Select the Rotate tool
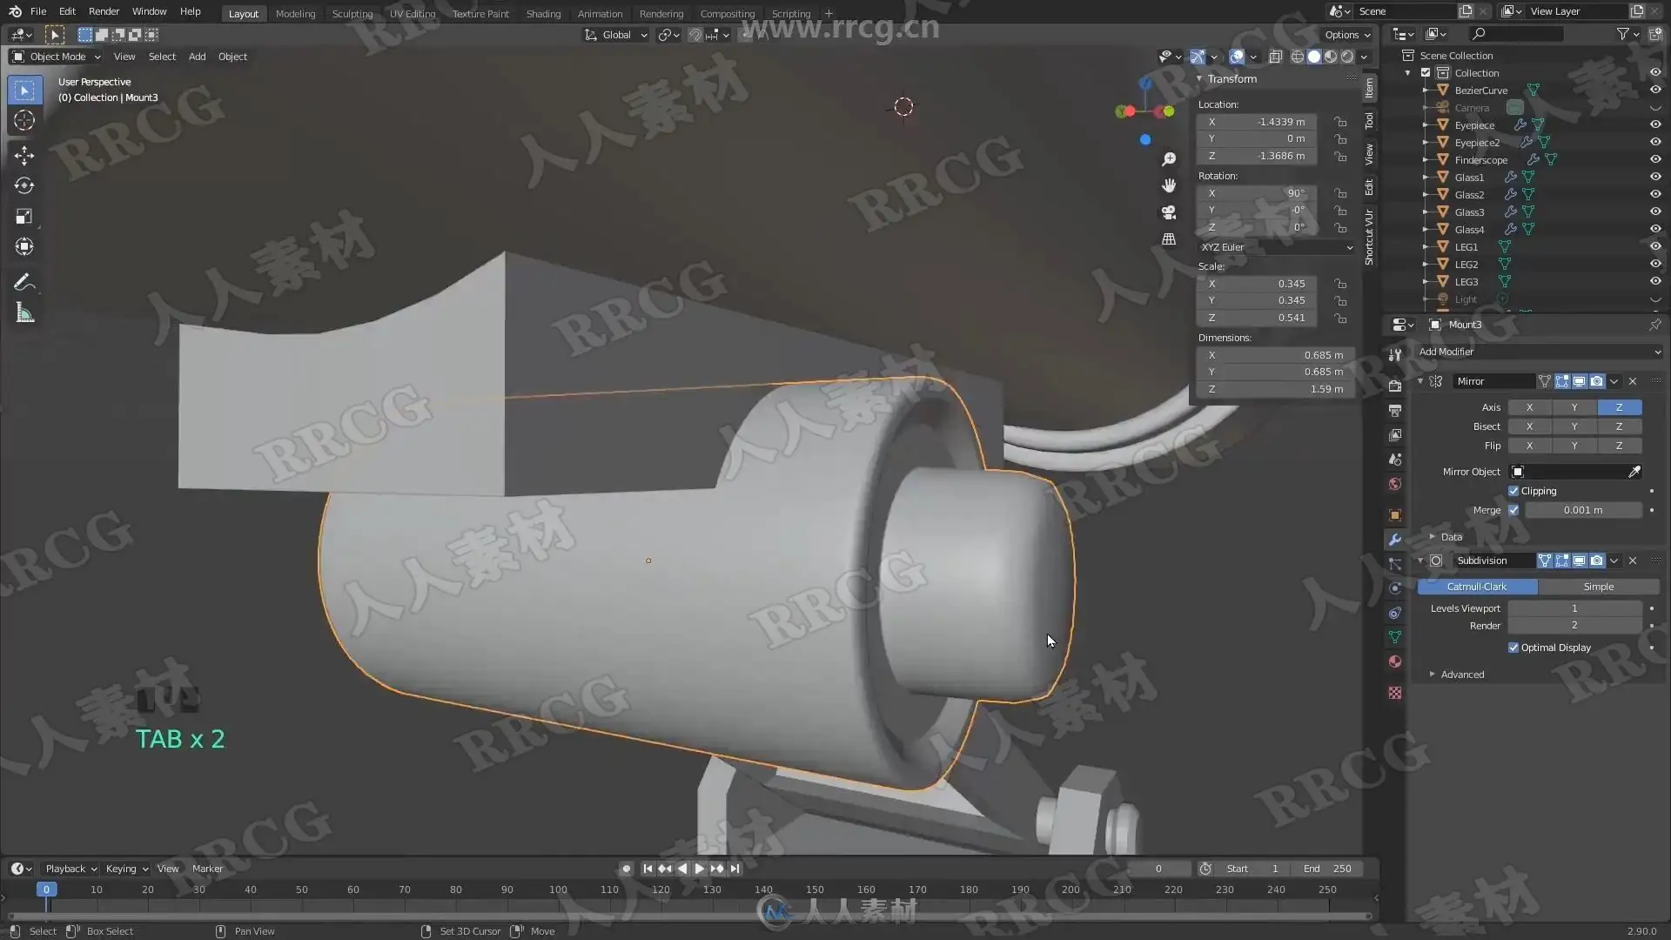 point(24,185)
